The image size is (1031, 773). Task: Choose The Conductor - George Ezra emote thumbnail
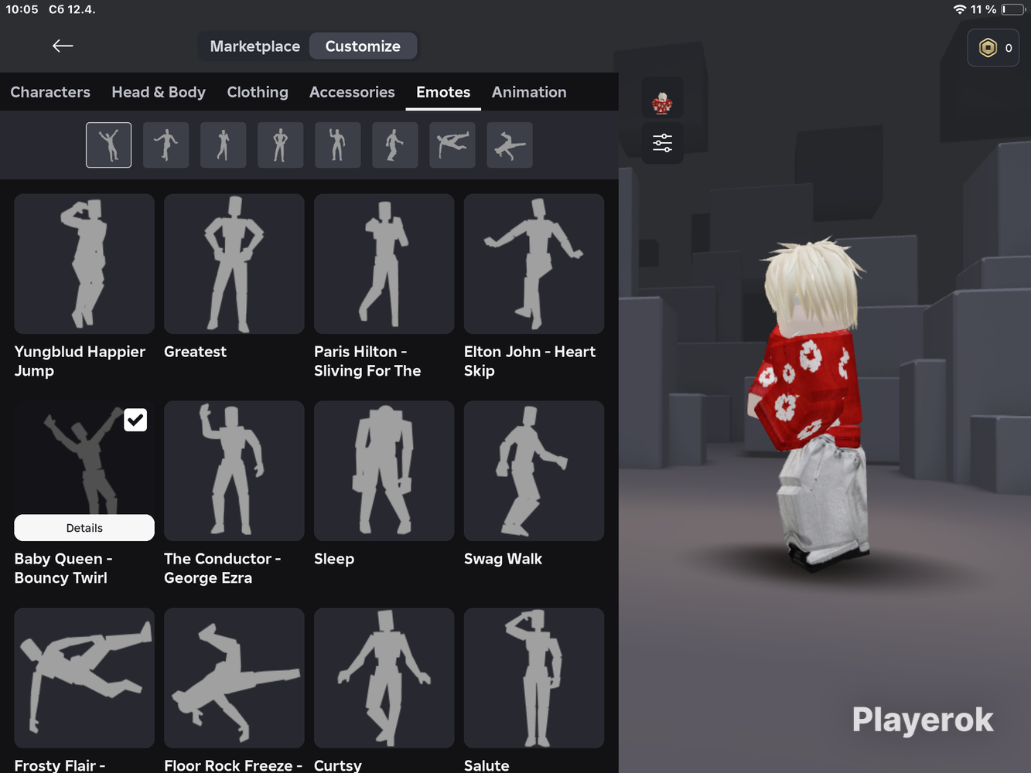click(234, 471)
